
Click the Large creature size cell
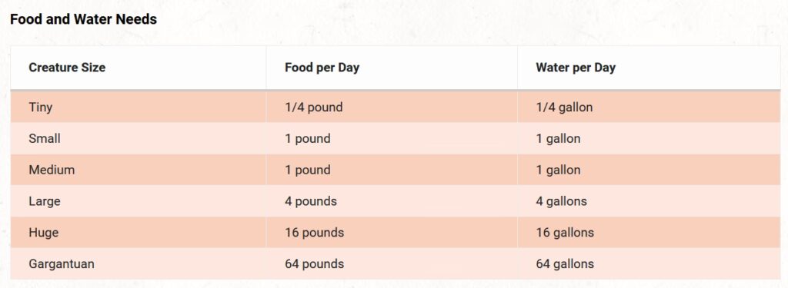tap(139, 201)
